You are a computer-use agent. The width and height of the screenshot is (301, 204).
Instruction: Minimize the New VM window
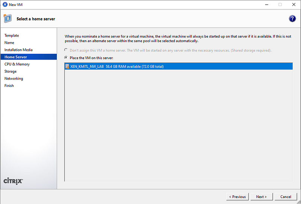point(267,5)
